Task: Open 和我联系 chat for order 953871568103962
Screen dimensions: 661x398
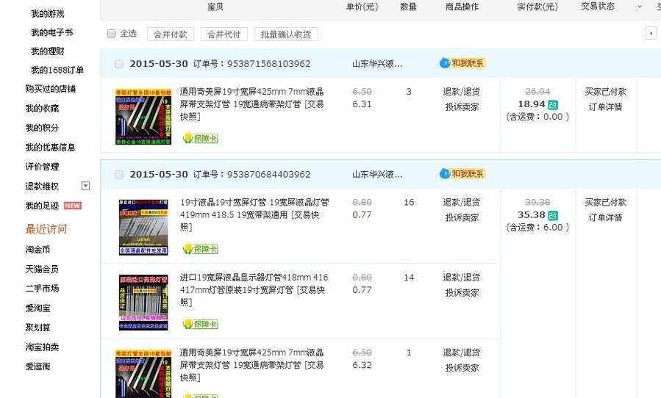Action: click(462, 63)
